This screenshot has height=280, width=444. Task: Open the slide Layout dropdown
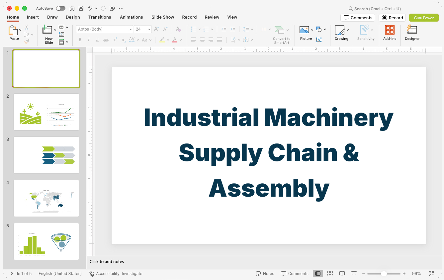click(63, 27)
